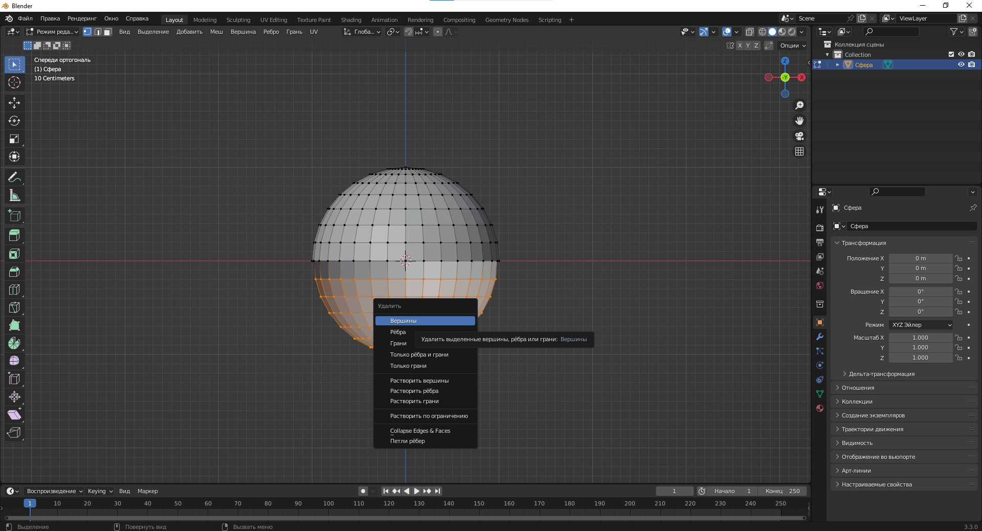Image resolution: width=982 pixels, height=531 pixels.
Task: Click Конец end frame field
Action: 783,491
